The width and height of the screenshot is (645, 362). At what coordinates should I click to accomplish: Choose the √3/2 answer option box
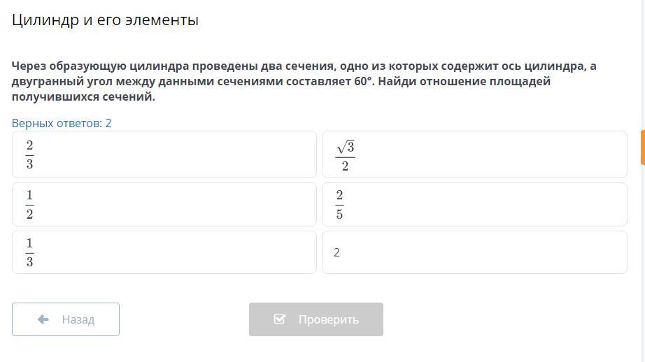point(474,154)
